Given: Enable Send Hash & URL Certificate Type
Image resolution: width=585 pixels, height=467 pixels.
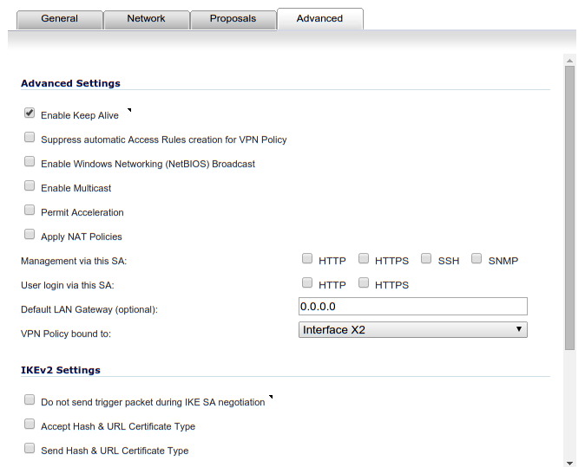Looking at the screenshot, I should [x=30, y=449].
